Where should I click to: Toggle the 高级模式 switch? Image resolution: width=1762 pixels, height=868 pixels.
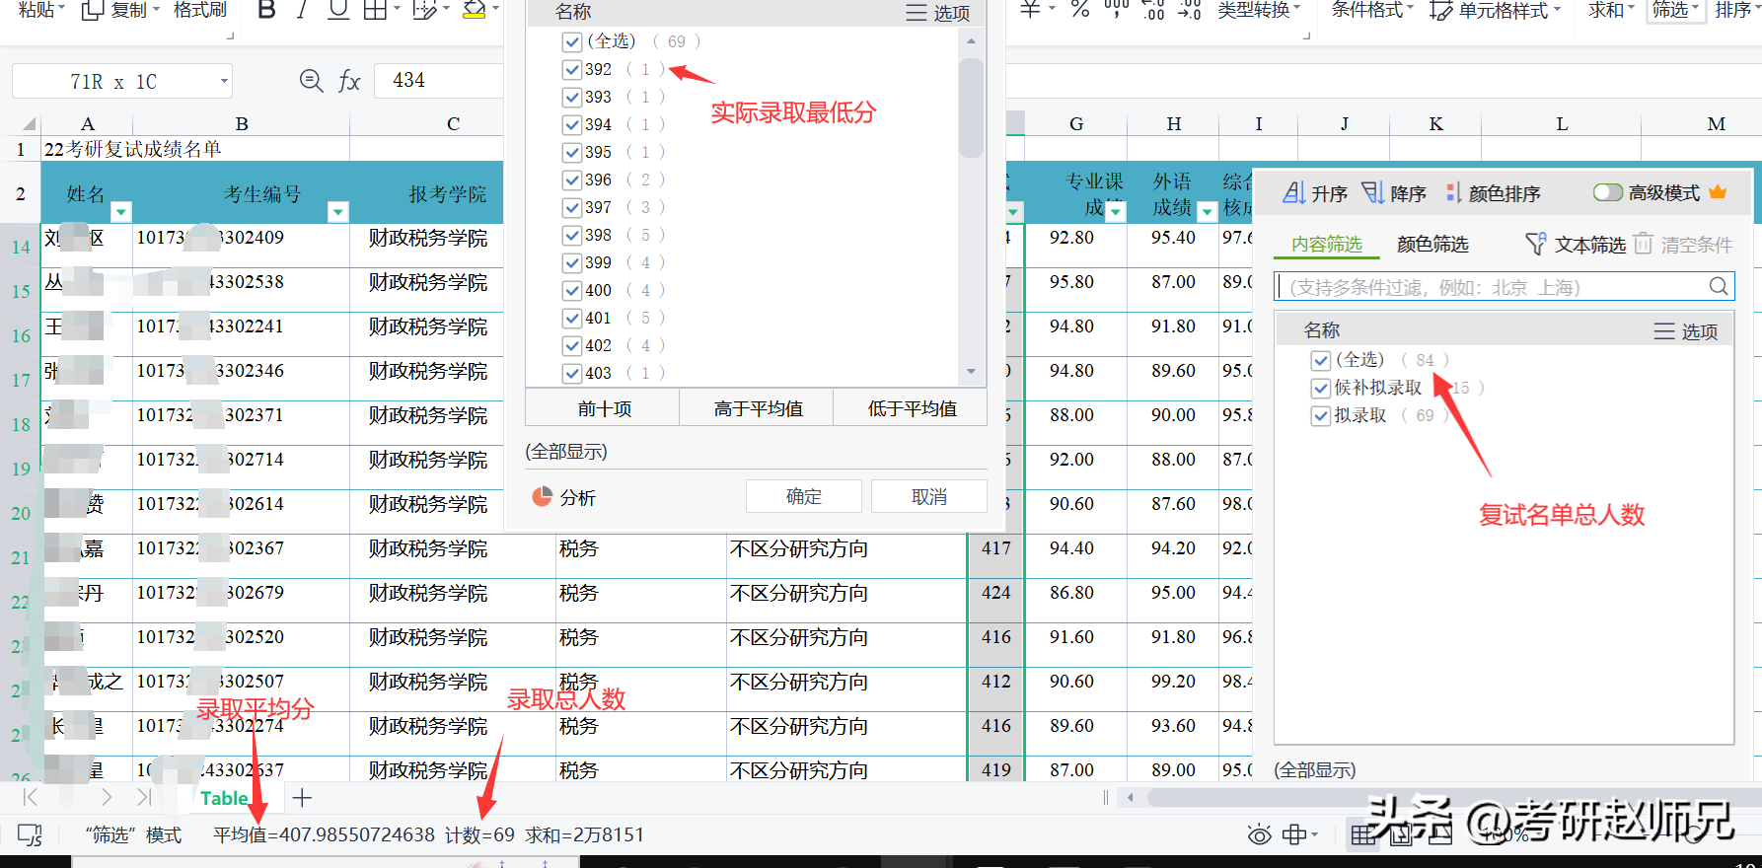1607,192
